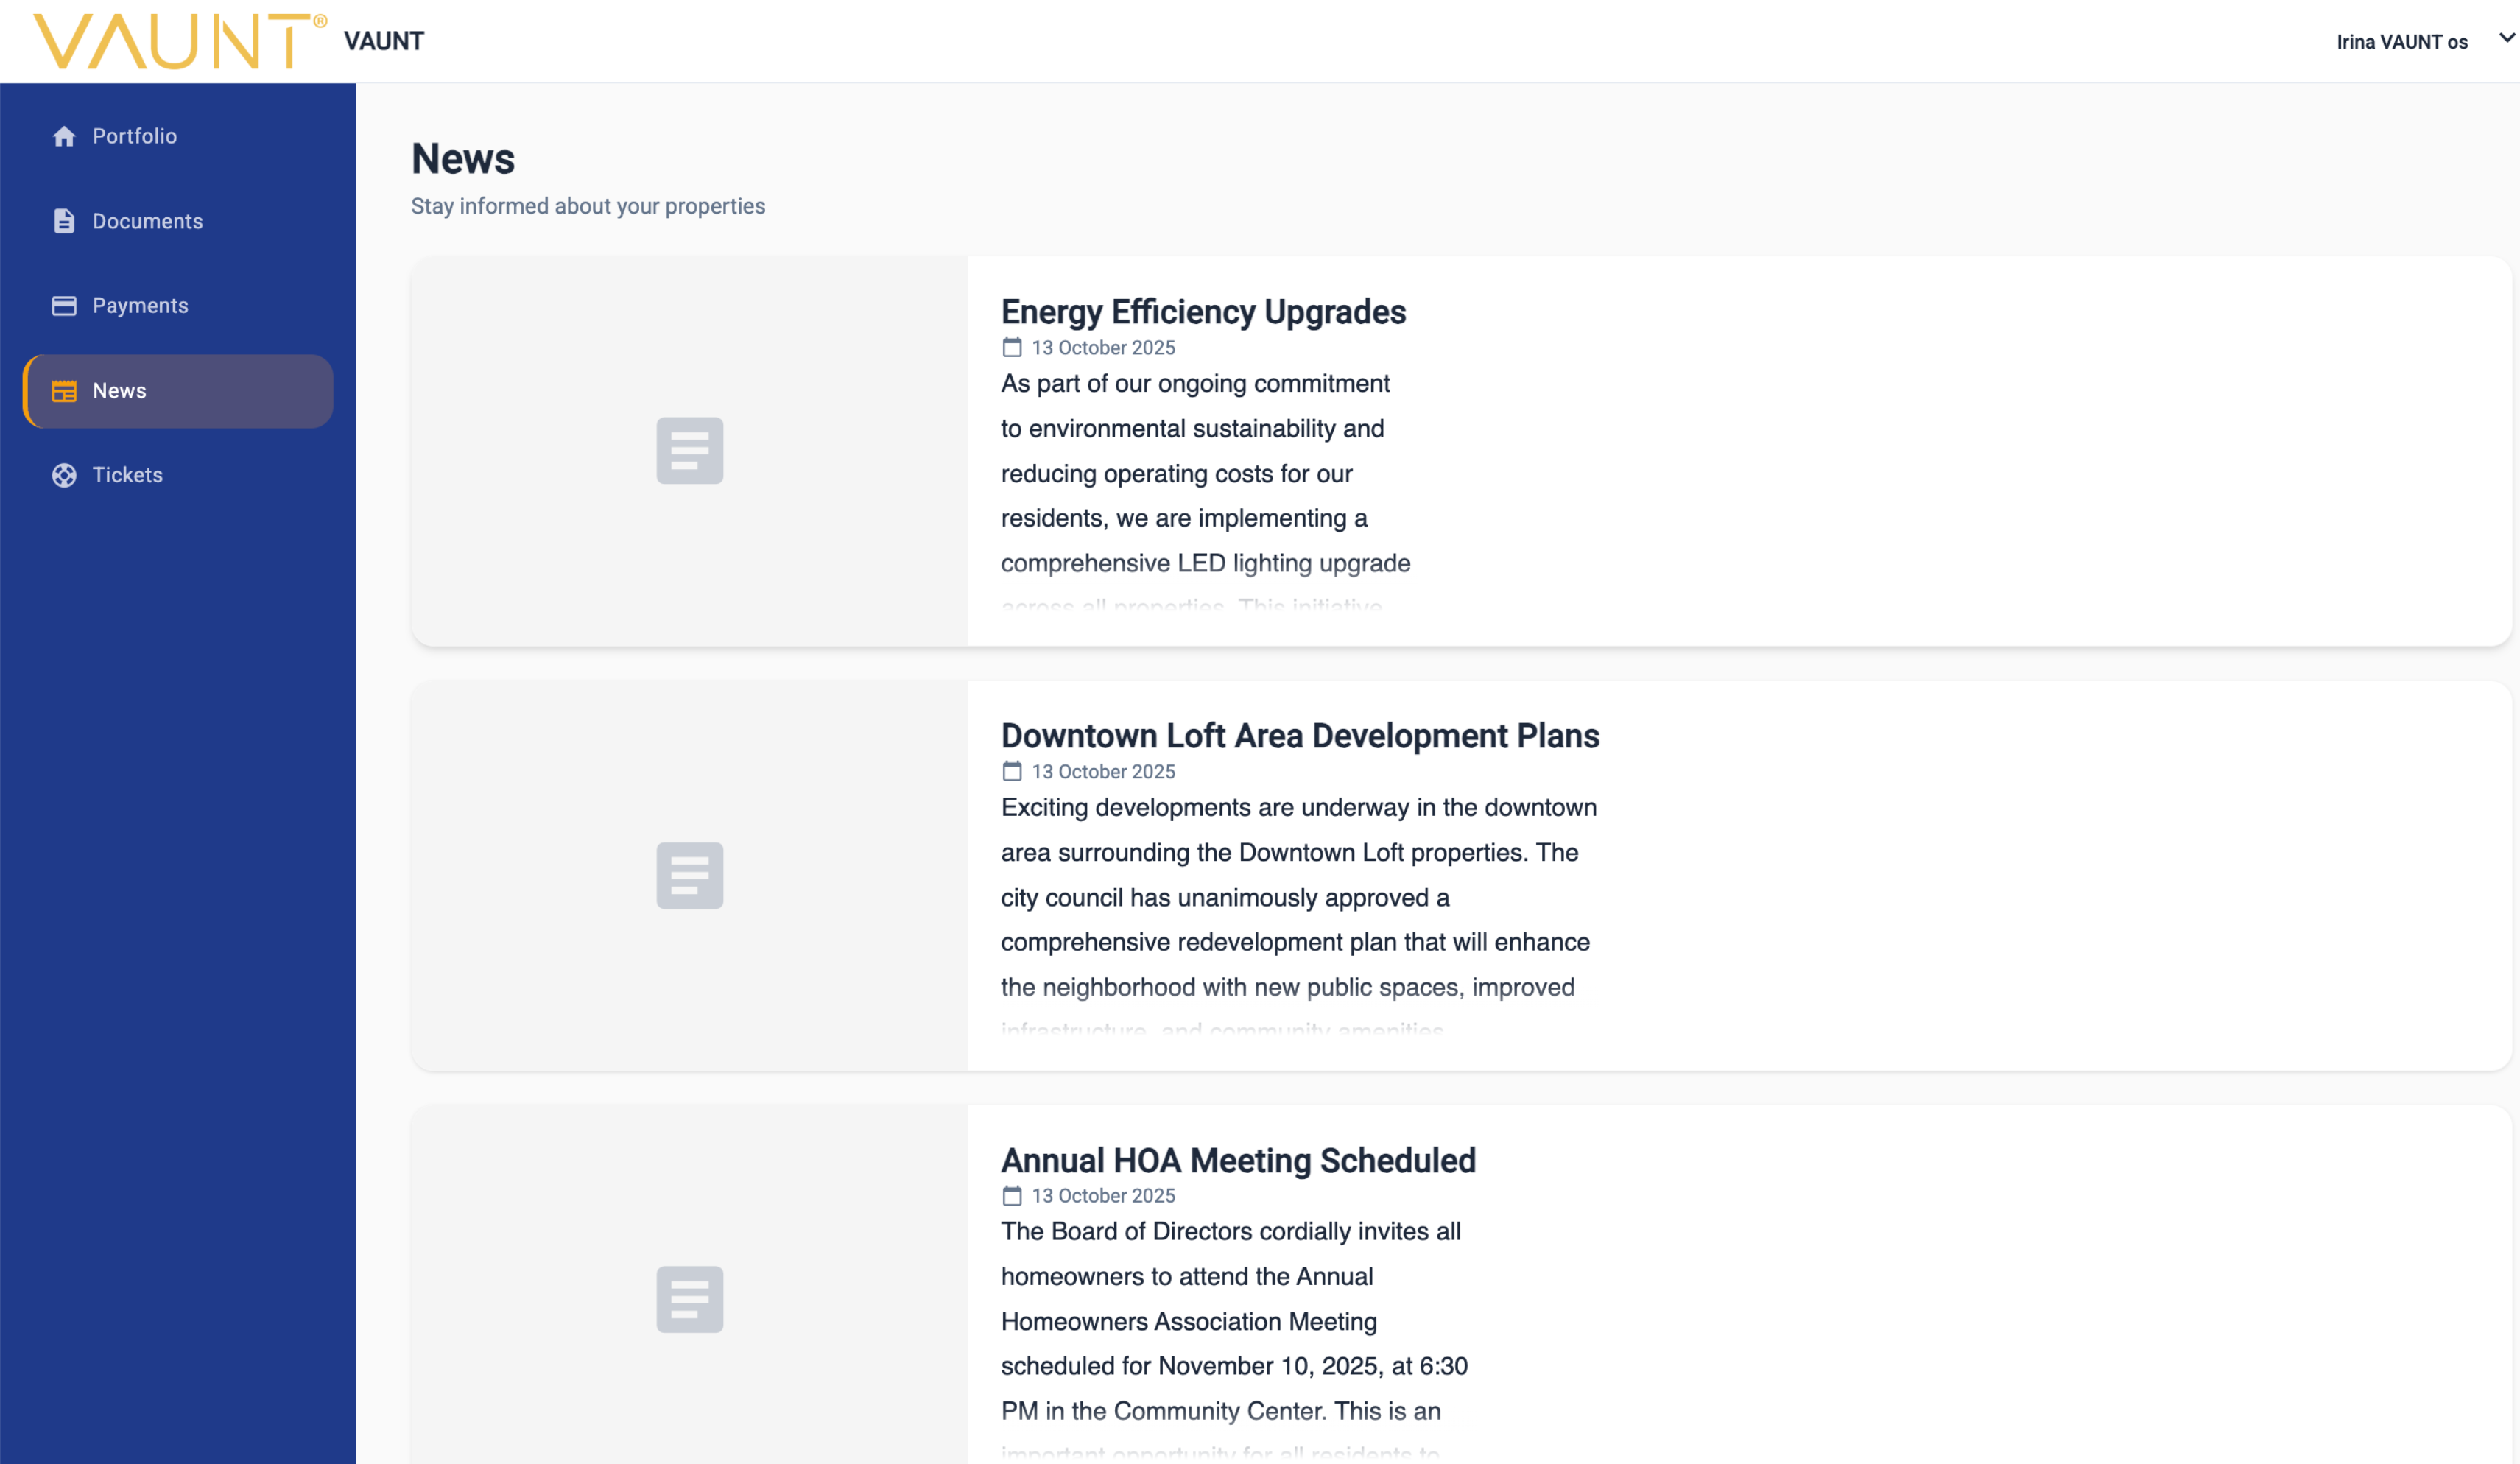Click the Downtown Loft article placeholder image

tap(689, 876)
